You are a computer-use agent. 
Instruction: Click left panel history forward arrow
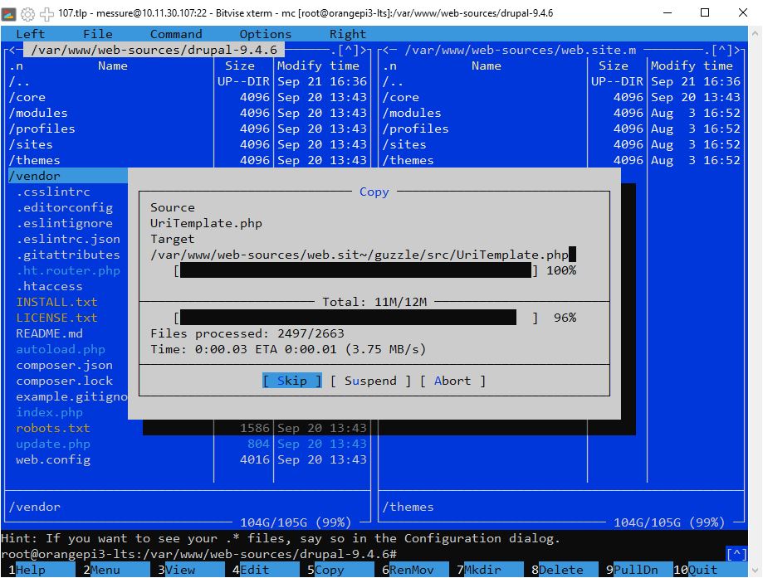point(363,50)
